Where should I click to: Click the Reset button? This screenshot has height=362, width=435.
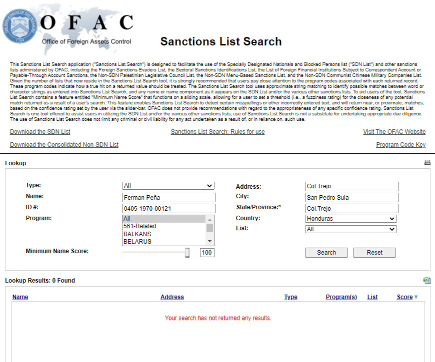click(374, 253)
